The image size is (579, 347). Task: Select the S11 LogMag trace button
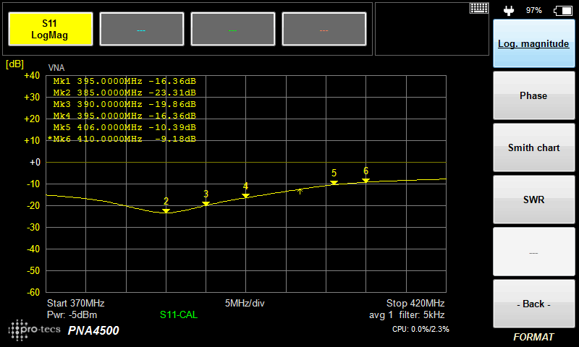pyautogui.click(x=49, y=30)
